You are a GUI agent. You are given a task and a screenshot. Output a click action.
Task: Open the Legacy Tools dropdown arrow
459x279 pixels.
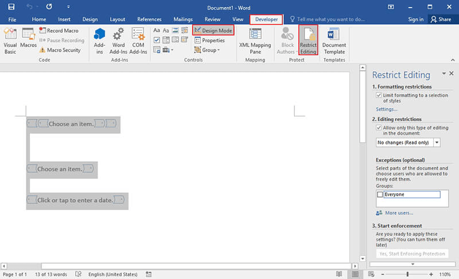click(172, 50)
